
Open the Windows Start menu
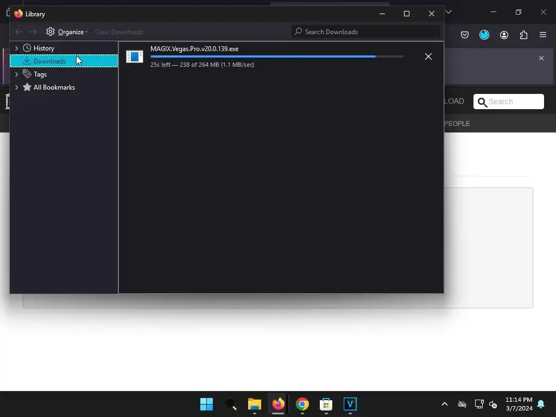(206, 404)
